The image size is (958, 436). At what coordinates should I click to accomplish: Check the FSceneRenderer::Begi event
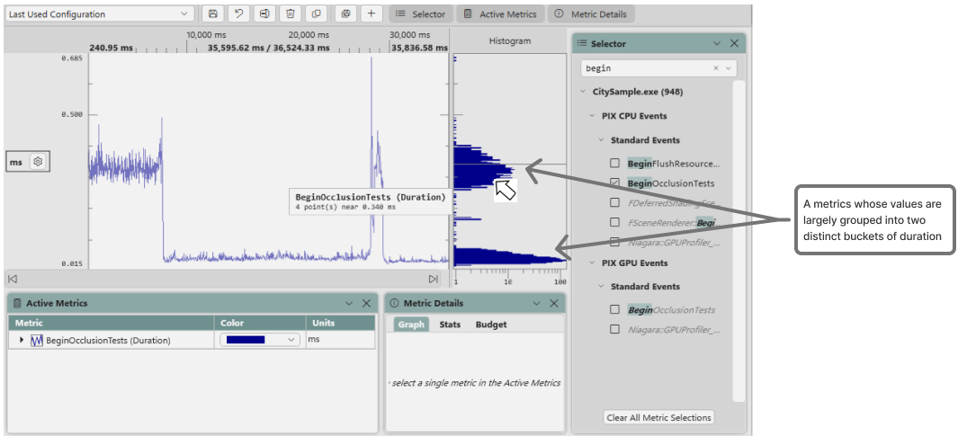615,222
